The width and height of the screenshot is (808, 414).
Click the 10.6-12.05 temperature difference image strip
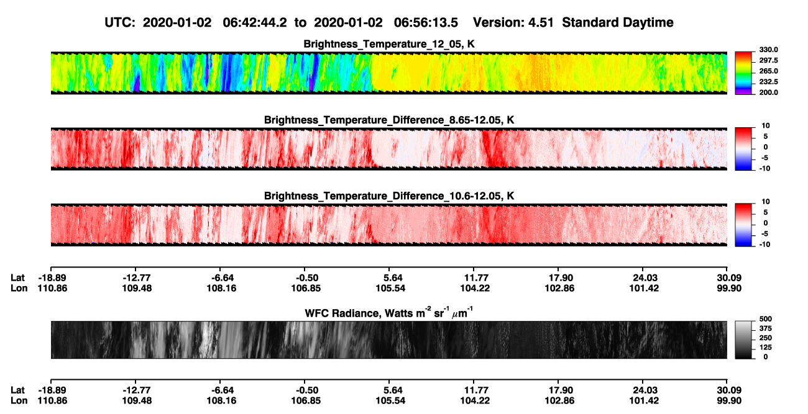point(389,225)
